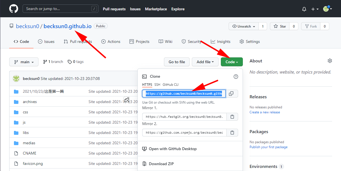The image size is (341, 171).
Task: Click the css folder icon
Action: tap(16, 112)
